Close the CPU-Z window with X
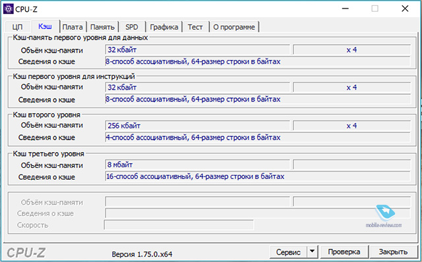 coord(405,9)
